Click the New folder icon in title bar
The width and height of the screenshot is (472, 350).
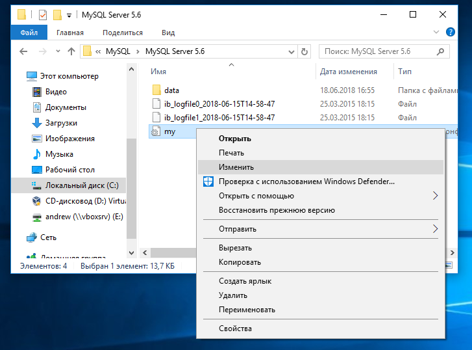tap(57, 14)
